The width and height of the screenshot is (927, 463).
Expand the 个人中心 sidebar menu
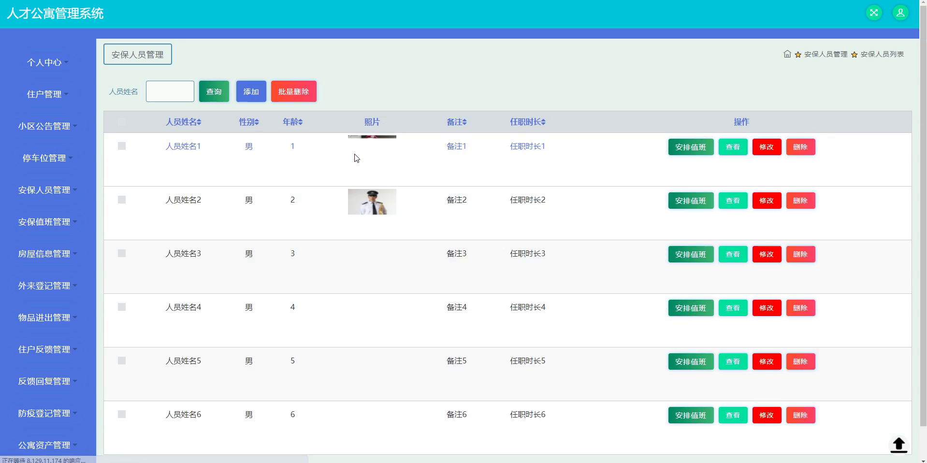(x=48, y=62)
